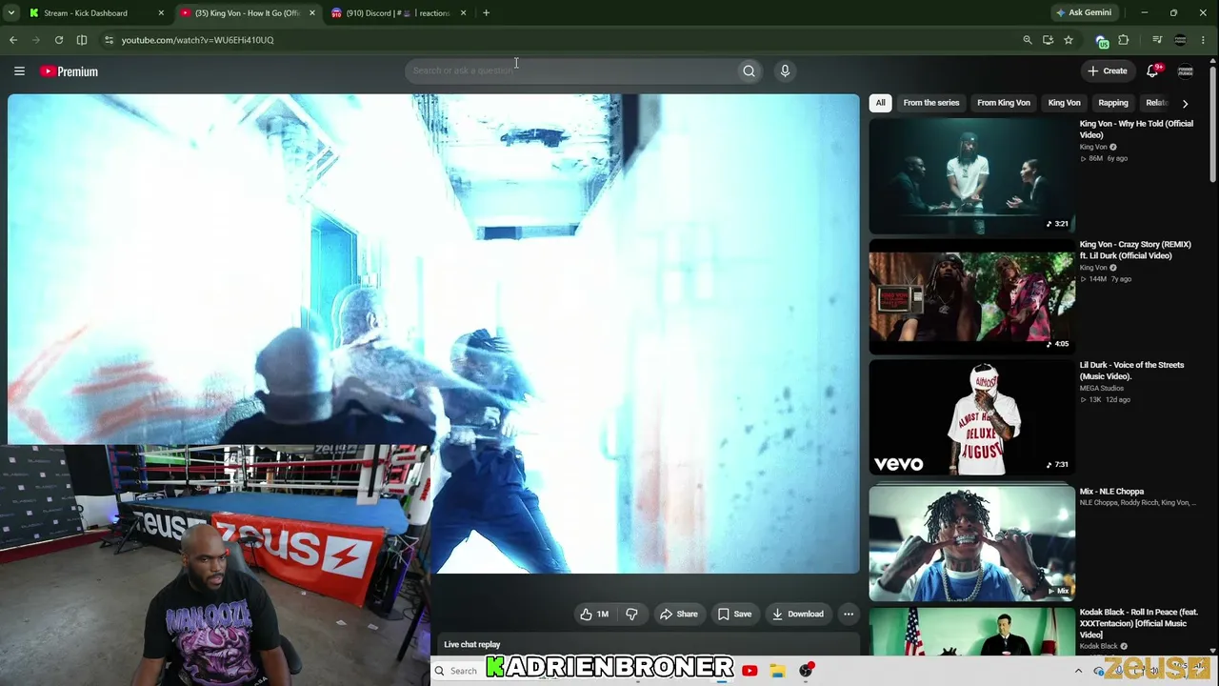Viewport: 1219px width, 686px height.
Task: View site information in the address bar
Action: click(109, 40)
